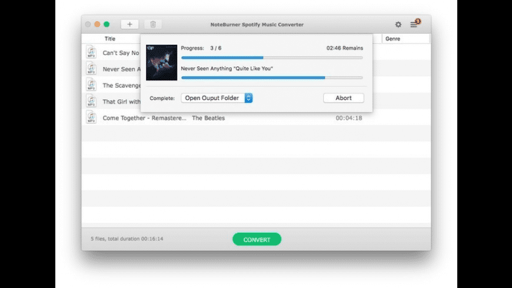Screen dimensions: 512x288
Task: Select Come Together - Remastere... title
Action: (x=144, y=118)
